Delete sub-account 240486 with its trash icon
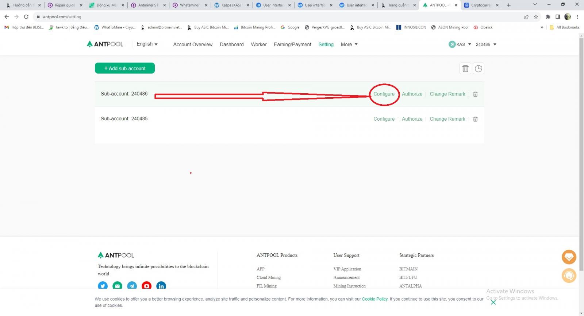Screen dimensions: 584x316 click(475, 94)
